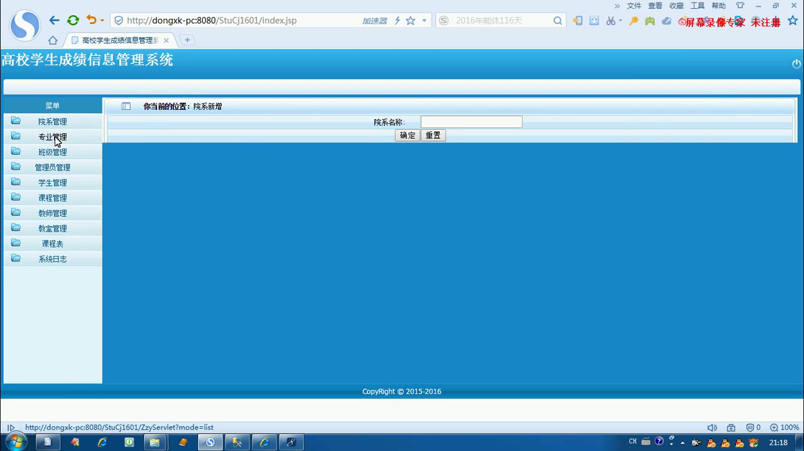Select the 高校学生成绩信息管理系统 tab
The height and width of the screenshot is (451, 804).
tap(119, 40)
